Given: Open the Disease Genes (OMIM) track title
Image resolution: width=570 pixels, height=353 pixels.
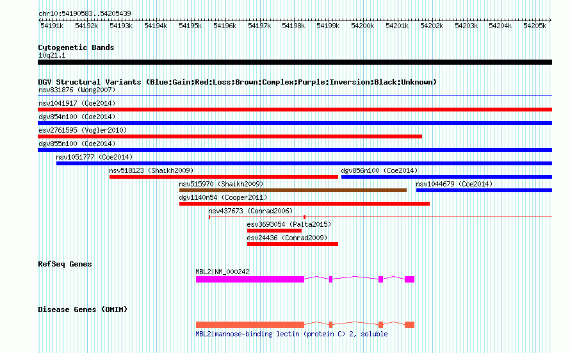Looking at the screenshot, I should click(x=83, y=309).
